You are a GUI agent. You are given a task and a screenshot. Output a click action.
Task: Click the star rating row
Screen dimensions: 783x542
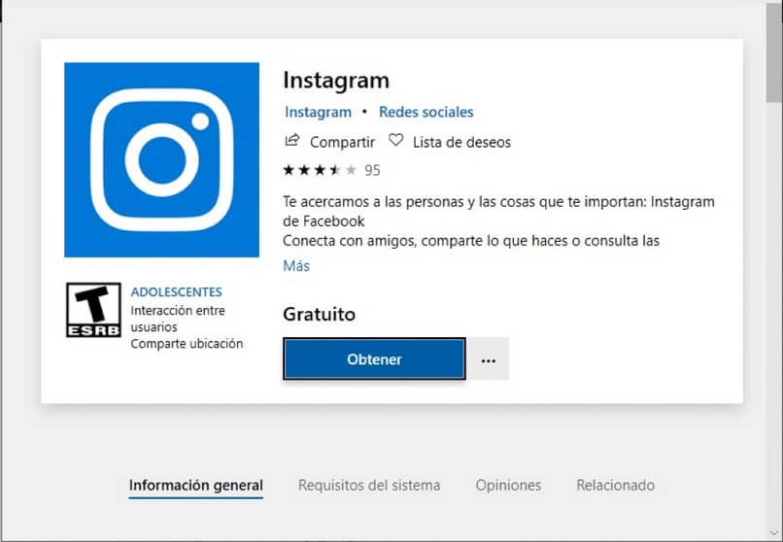320,170
